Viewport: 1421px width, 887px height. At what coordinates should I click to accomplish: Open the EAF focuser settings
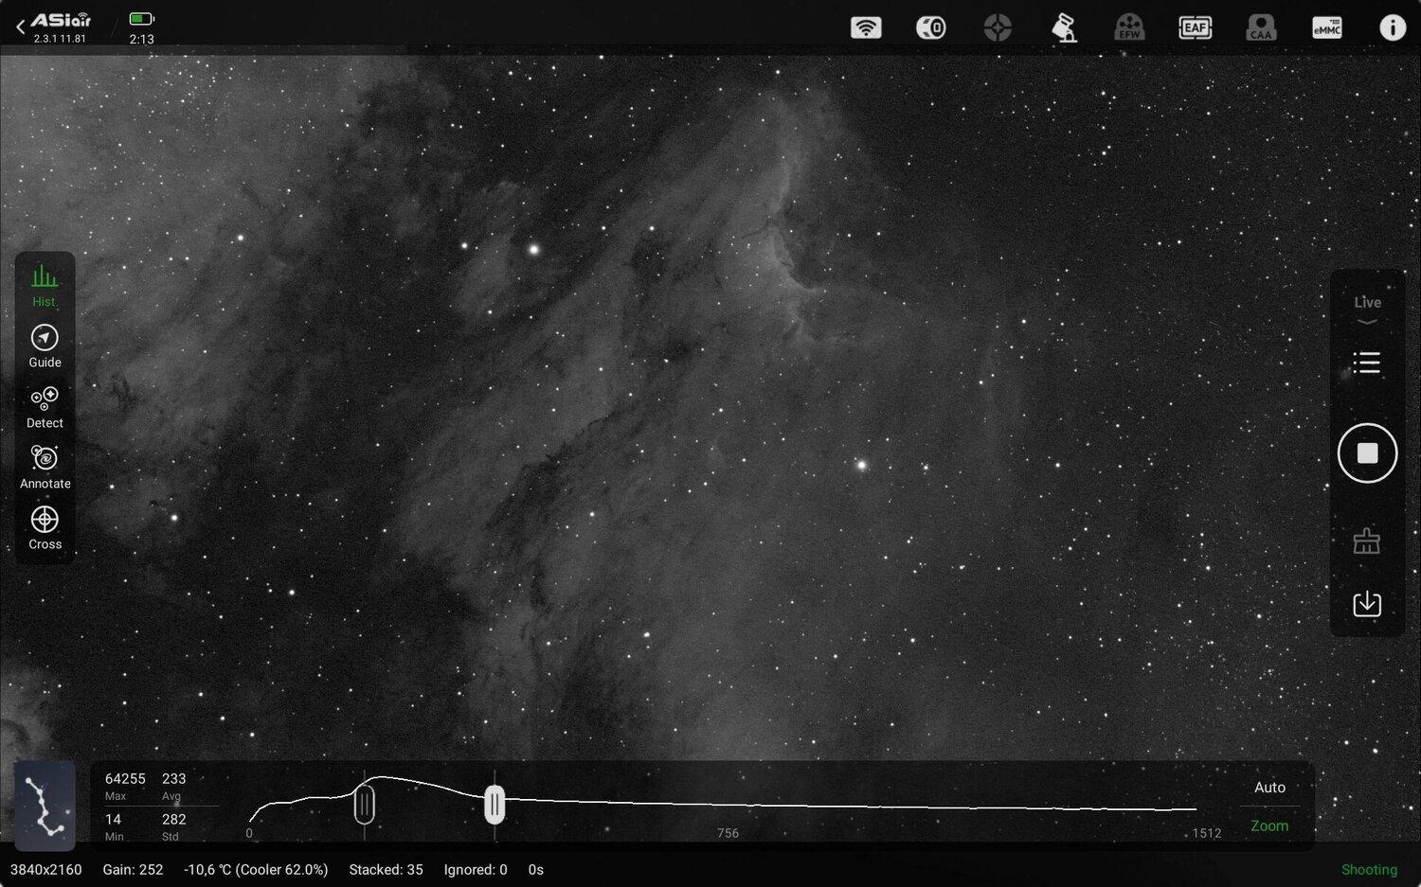tap(1195, 27)
